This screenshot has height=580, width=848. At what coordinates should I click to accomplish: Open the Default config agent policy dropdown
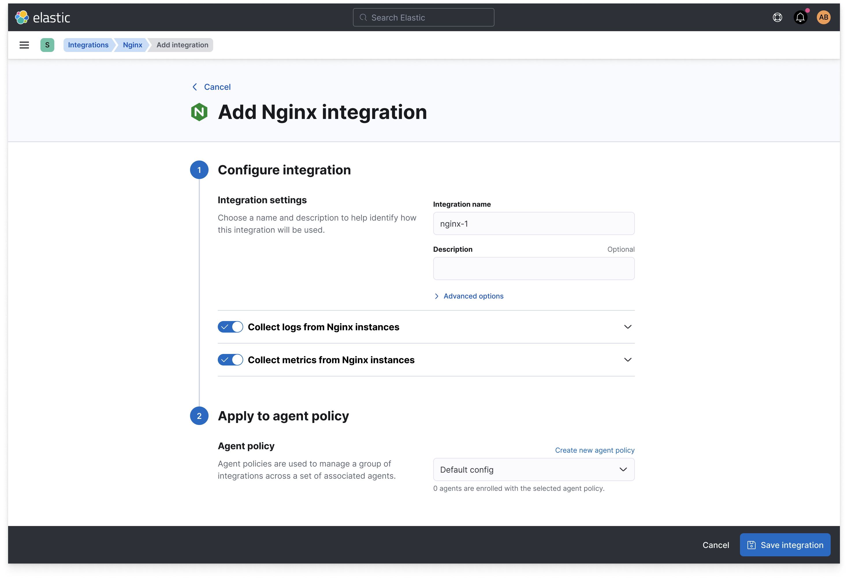(x=533, y=469)
